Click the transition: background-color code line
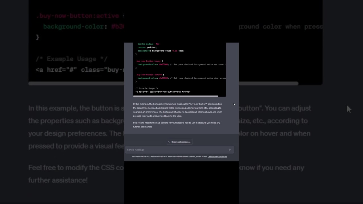363x204 pixels. (161, 51)
